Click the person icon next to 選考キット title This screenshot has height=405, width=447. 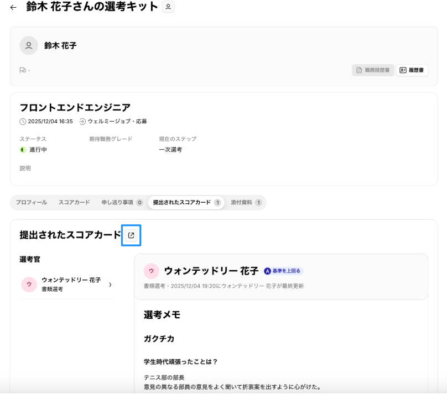168,7
